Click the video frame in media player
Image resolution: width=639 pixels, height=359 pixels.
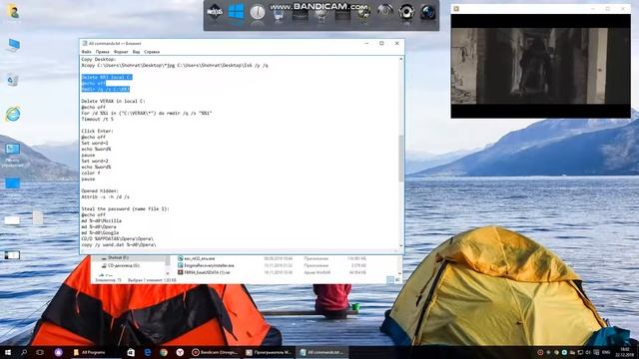click(x=540, y=66)
